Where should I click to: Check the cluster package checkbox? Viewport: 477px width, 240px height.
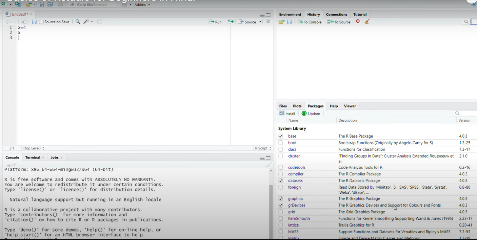point(281,156)
